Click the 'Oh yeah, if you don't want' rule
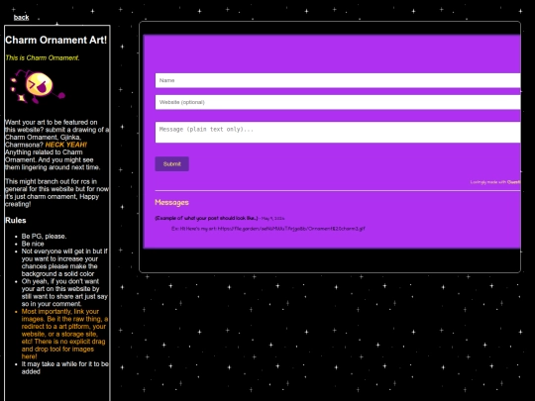 (64, 292)
